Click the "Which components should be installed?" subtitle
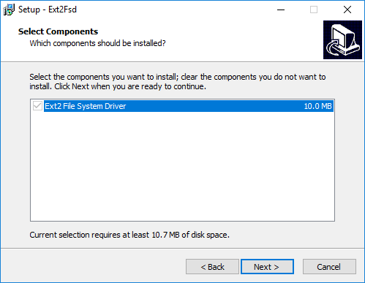365x283 pixels. (97, 43)
